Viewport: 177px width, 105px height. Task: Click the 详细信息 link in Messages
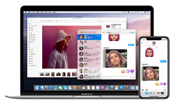tap(132, 33)
